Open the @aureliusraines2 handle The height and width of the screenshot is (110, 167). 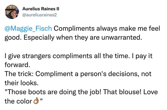(40, 15)
